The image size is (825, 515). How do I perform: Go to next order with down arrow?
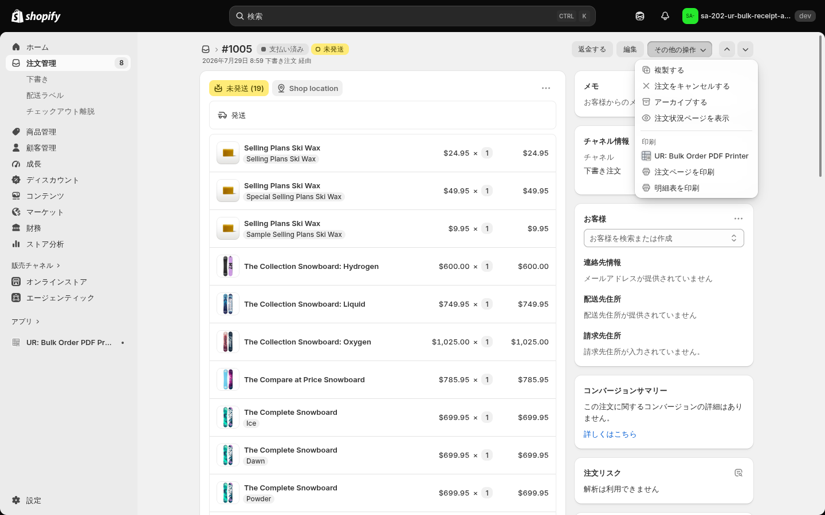point(745,49)
